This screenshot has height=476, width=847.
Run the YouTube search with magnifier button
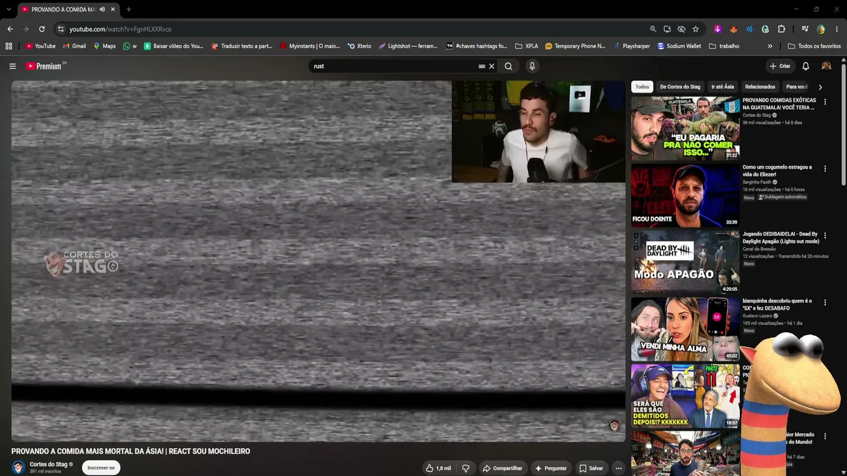[508, 66]
